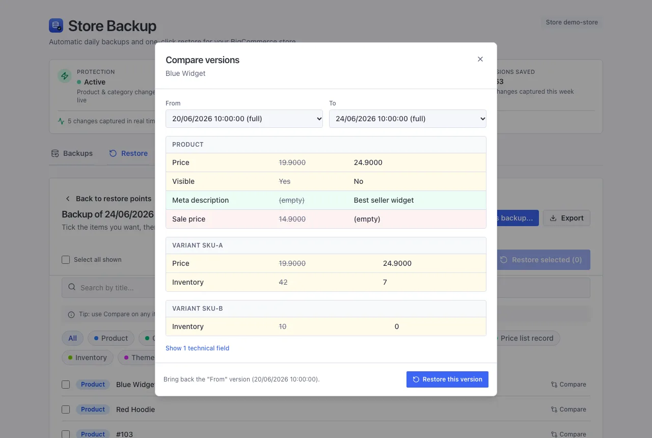Image resolution: width=652 pixels, height=438 pixels.
Task: Select the All filter chip
Action: pos(73,338)
